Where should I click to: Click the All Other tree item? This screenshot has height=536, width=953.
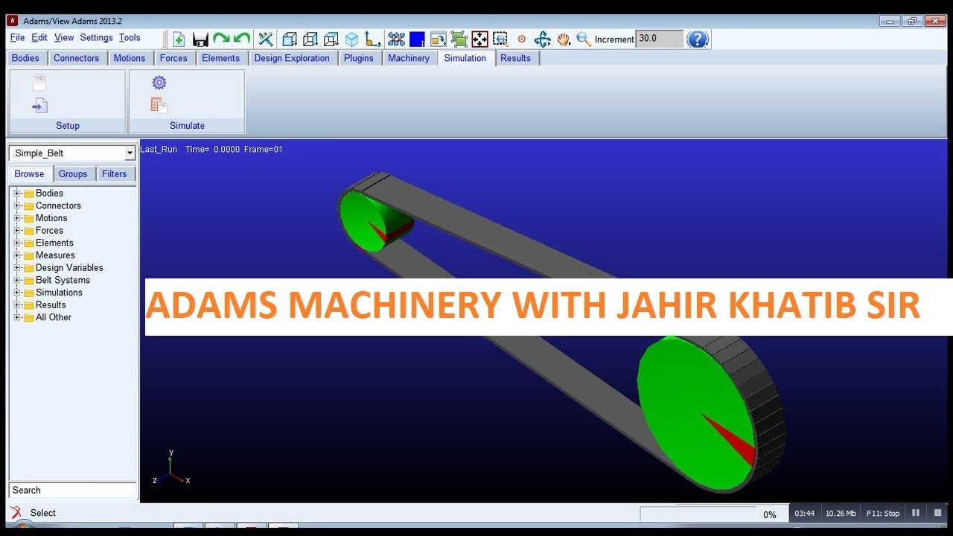click(x=54, y=317)
